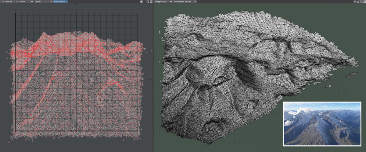Click the zoom magnifier in UV viewport

coord(148,2)
